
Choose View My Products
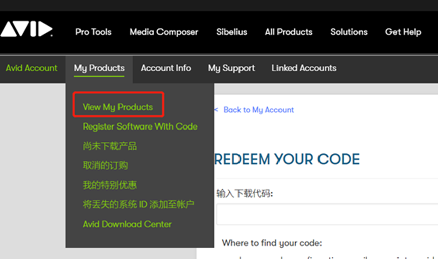[x=117, y=107]
